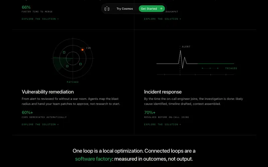Click the arrow inside Get Started button
Screen dimensions: 268x167
(x=161, y=9)
